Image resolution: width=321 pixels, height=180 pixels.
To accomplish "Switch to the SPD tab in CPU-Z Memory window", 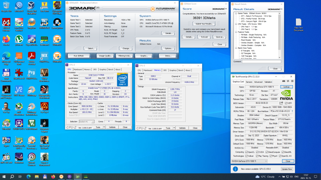I will (x=165, y=70).
